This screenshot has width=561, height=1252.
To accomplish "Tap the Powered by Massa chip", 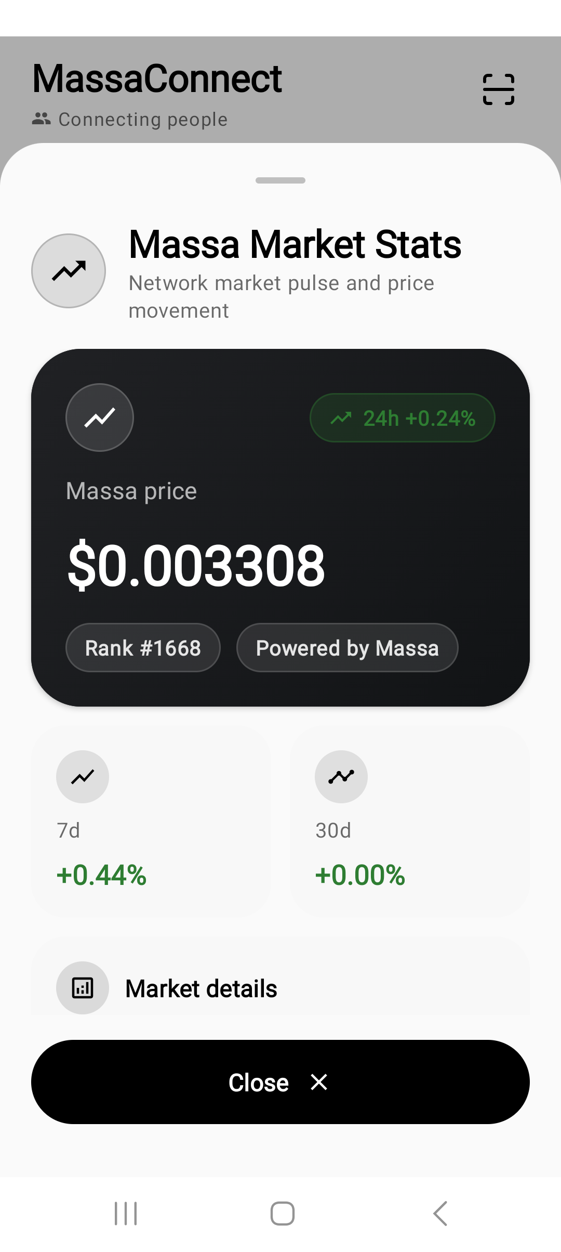I will tap(348, 648).
